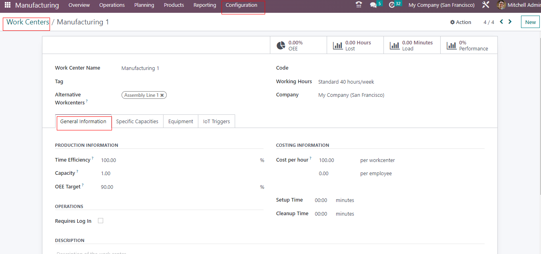Screen dimensions: 541x254
Task: Click the phone VoIP icon
Action: coord(359,5)
